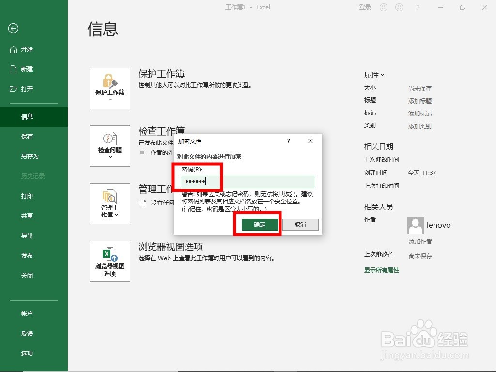Click 添加类别 to add a category
The width and height of the screenshot is (496, 372).
coord(420,126)
